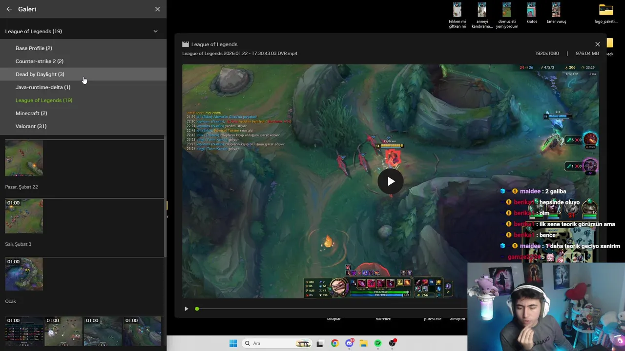
Task: Select desktop file anneyi kandırama...
Action: click(x=482, y=16)
